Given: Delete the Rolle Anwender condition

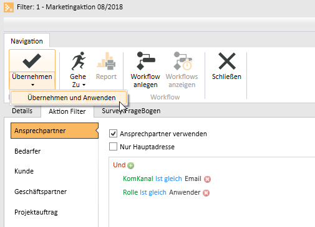Looking at the screenshot, I should 206,193.
